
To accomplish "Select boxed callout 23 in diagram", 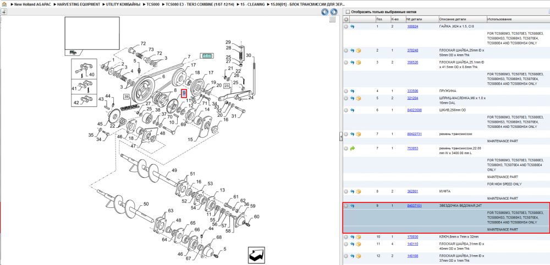I will pyautogui.click(x=227, y=86).
